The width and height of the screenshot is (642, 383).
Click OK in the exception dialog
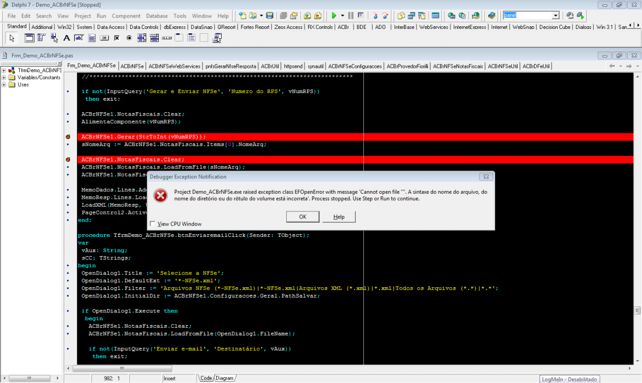click(x=303, y=217)
